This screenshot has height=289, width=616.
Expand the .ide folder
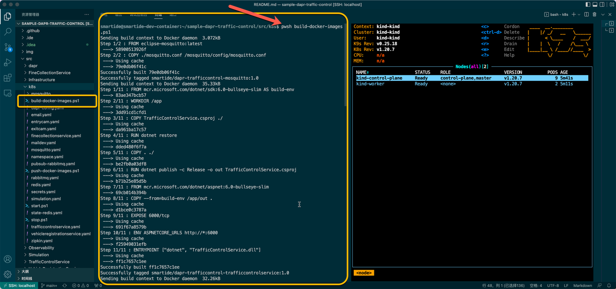55,38
